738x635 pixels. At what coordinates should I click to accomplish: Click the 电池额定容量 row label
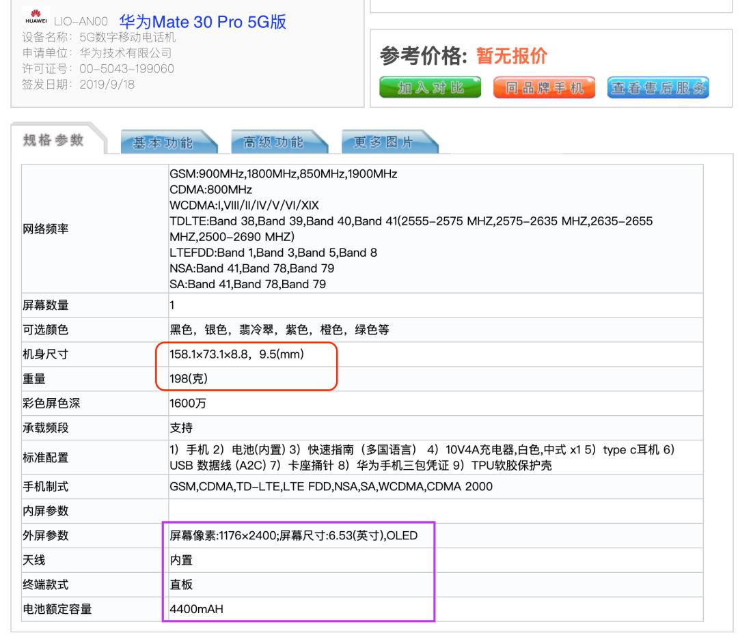pyautogui.click(x=57, y=608)
